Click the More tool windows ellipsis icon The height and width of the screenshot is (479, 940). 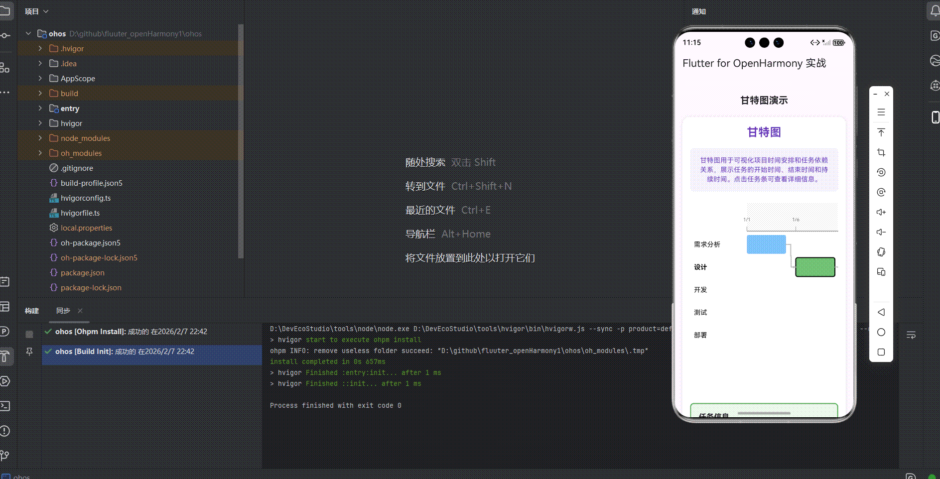5,92
